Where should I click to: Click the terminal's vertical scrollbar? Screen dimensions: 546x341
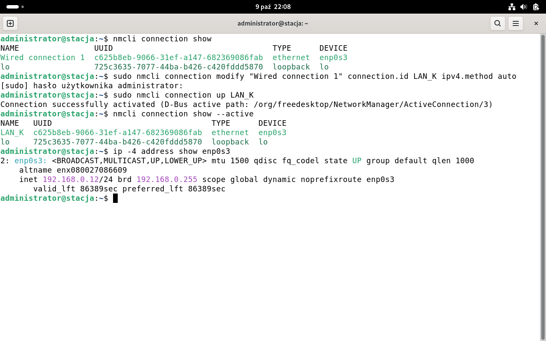543,187
